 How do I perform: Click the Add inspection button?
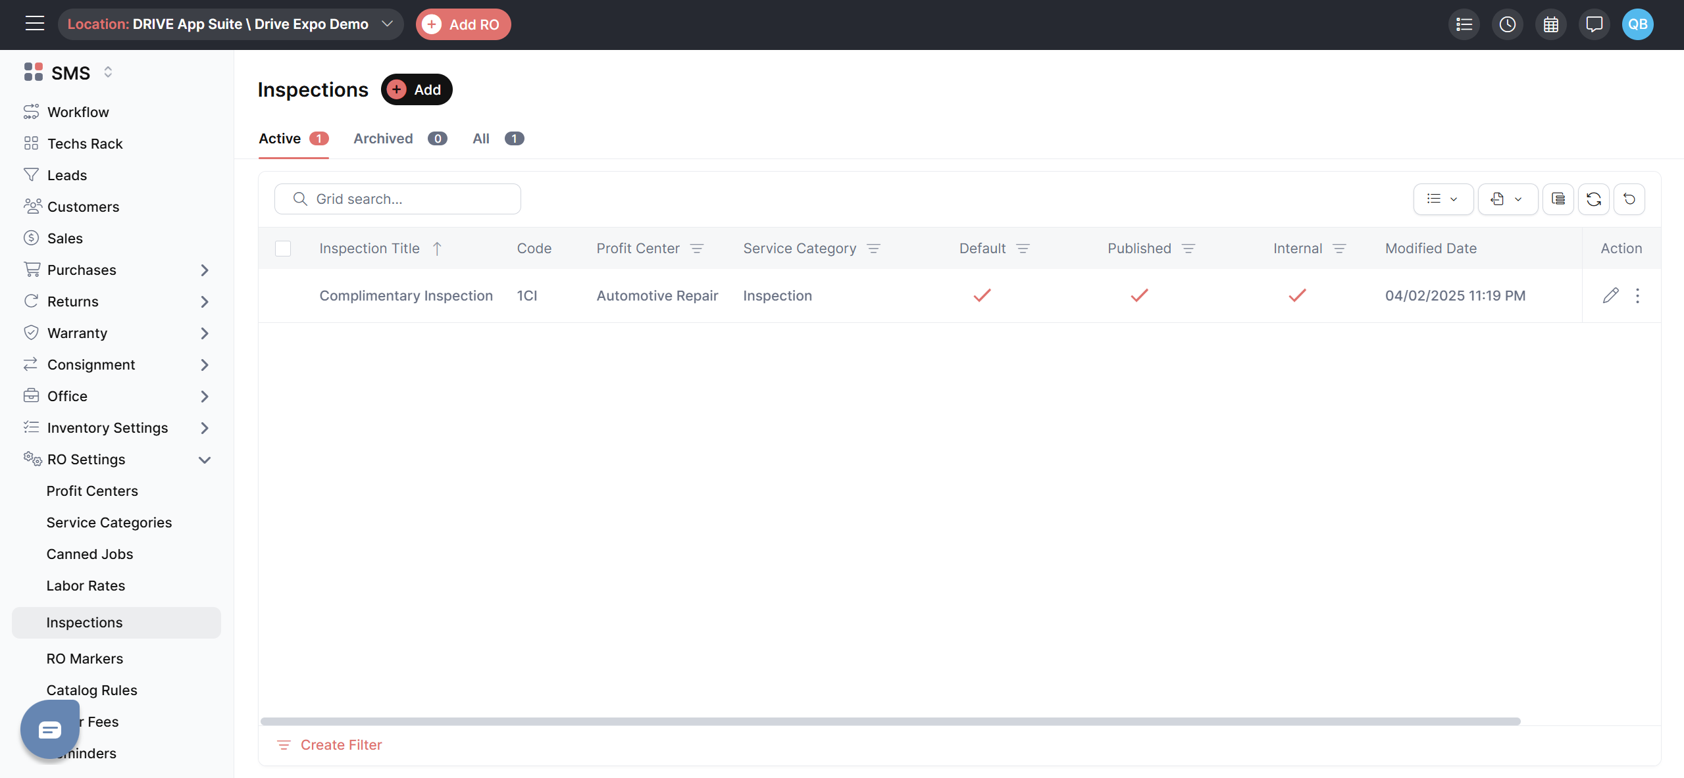coord(417,89)
